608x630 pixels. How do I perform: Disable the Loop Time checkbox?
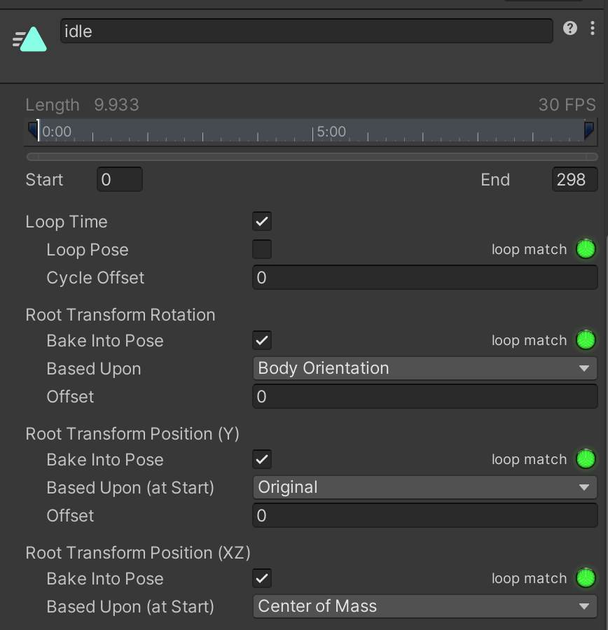(x=262, y=222)
